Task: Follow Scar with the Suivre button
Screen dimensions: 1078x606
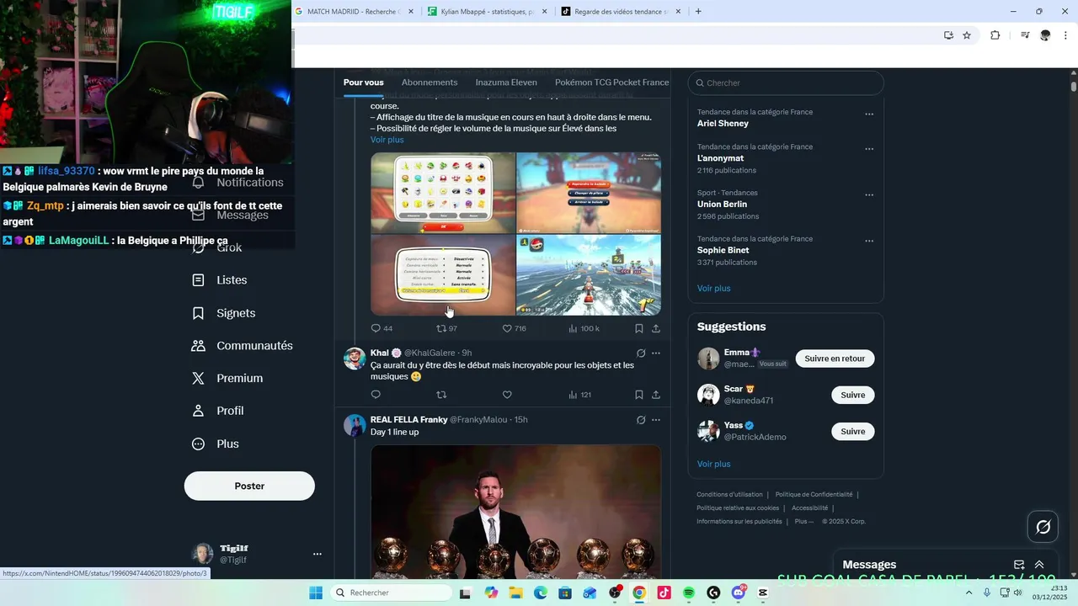Action: click(x=853, y=395)
